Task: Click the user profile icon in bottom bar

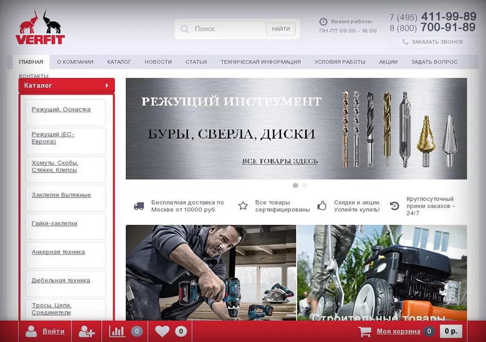Action: pyautogui.click(x=31, y=331)
